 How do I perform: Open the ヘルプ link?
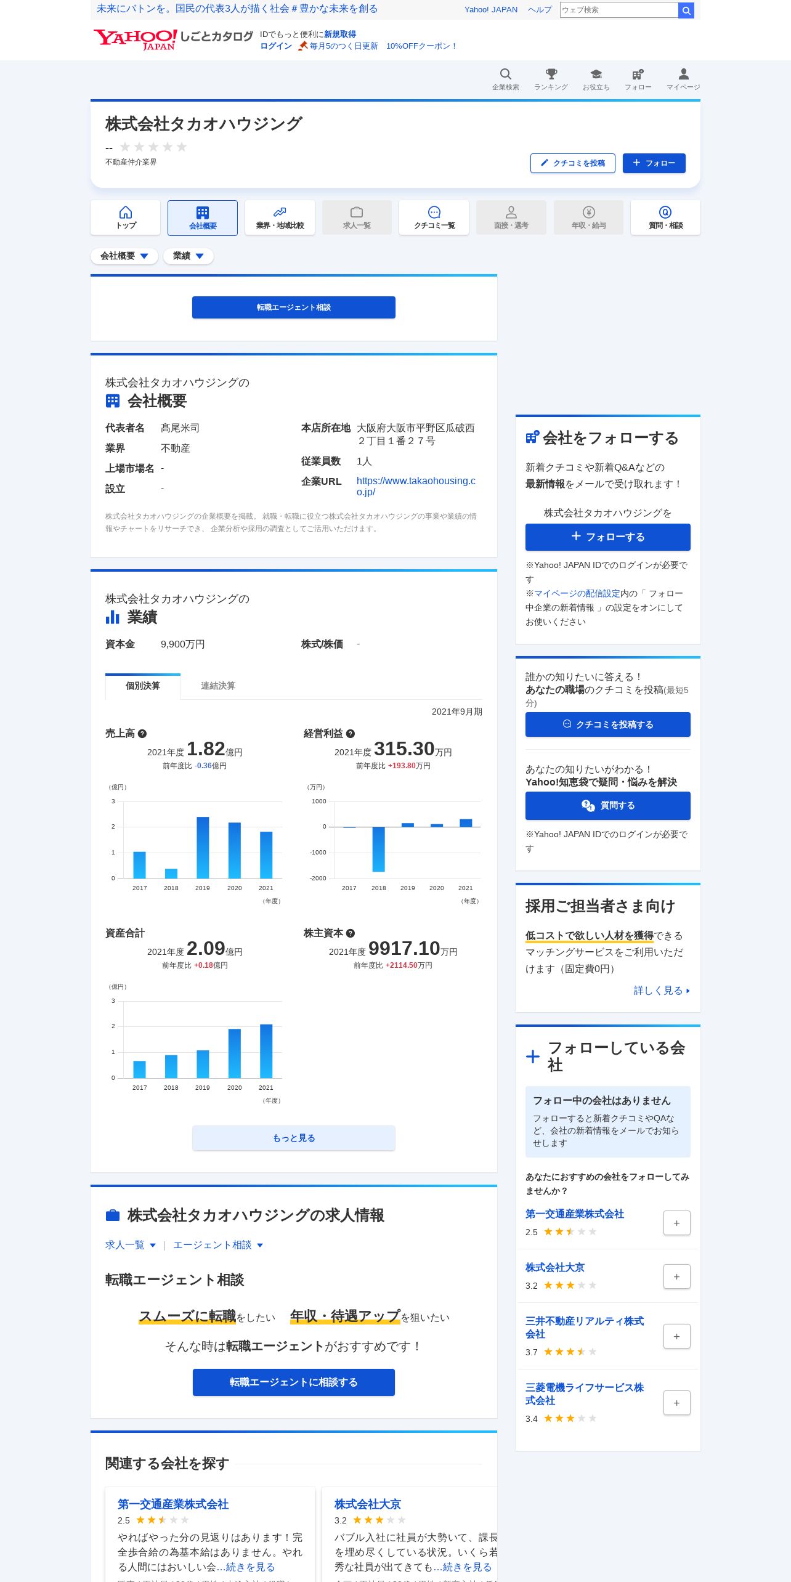click(540, 10)
